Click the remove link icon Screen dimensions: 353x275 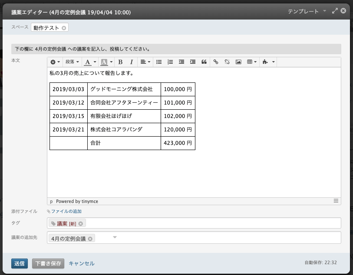tap(227, 62)
